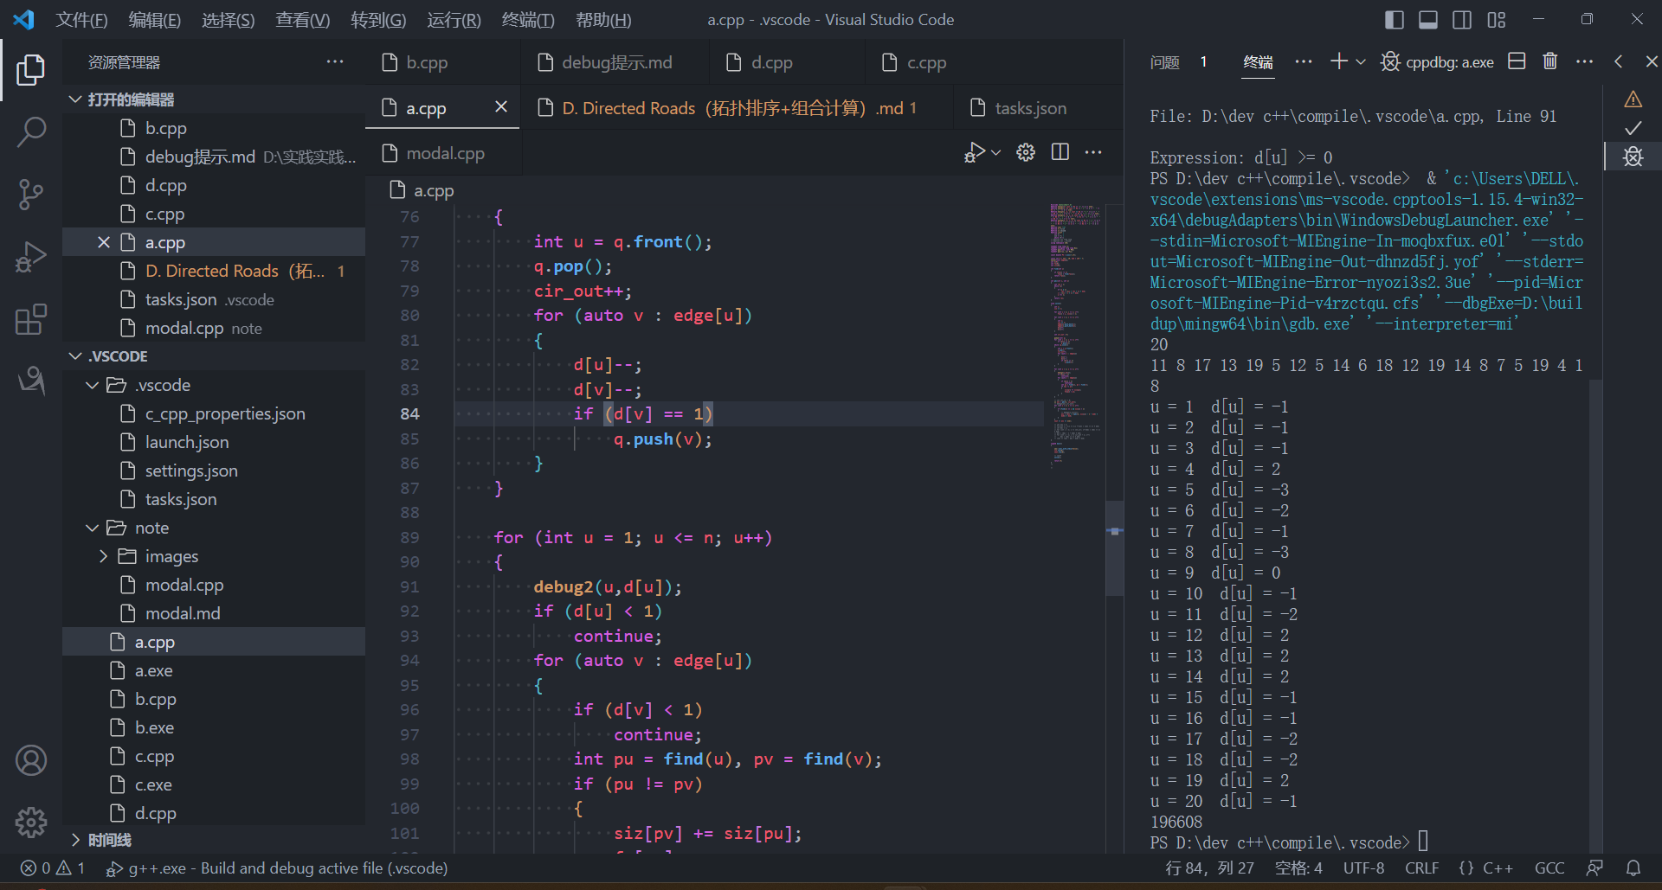The width and height of the screenshot is (1662, 890).
Task: Close the terminal panel
Action: (1652, 61)
